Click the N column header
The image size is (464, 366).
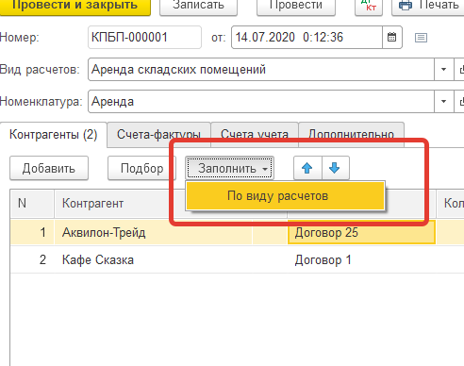click(32, 204)
